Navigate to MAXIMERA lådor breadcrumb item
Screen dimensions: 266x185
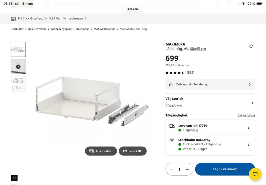[x=104, y=29]
